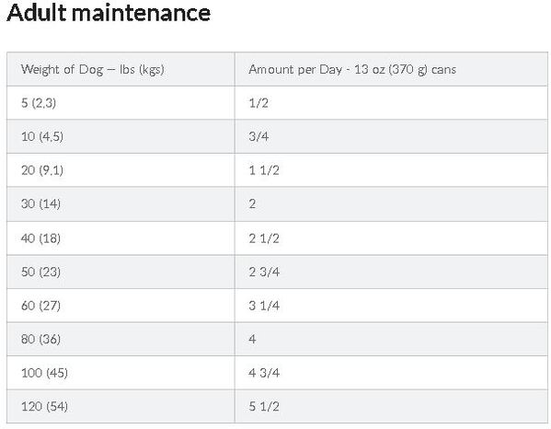This screenshot has height=429, width=551.
Task: Select the 100 (45) weight cell
Action: 121,373
